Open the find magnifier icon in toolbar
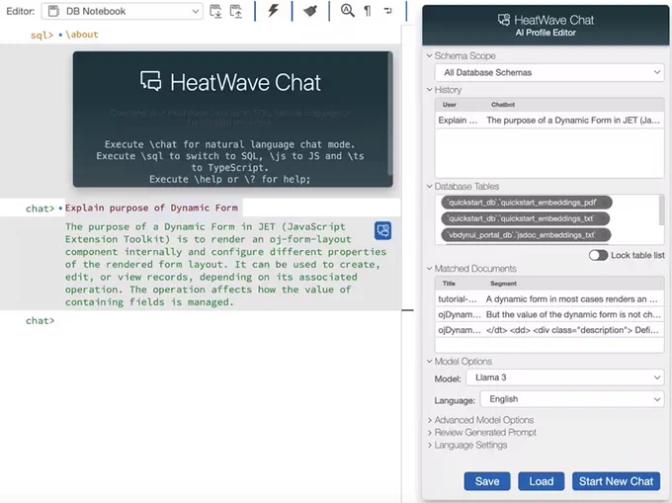 coord(347,10)
